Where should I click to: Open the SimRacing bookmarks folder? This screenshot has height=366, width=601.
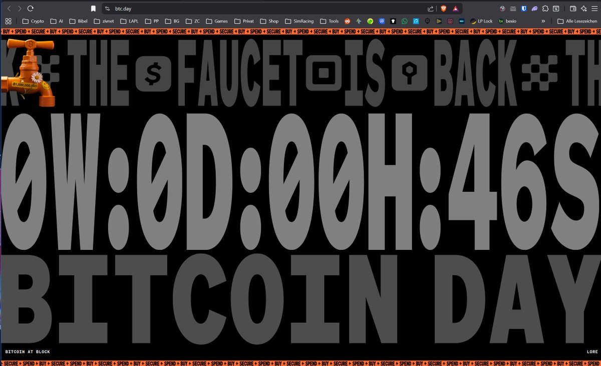300,21
